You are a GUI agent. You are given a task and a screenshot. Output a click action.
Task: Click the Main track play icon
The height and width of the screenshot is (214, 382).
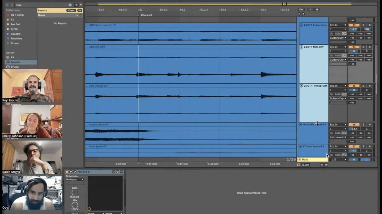pos(299,159)
